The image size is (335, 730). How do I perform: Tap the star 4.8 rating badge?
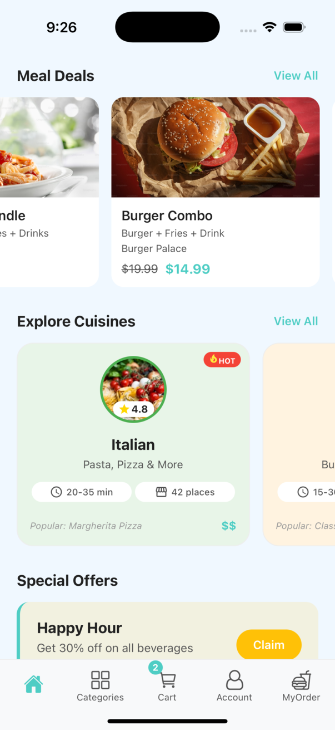click(134, 409)
